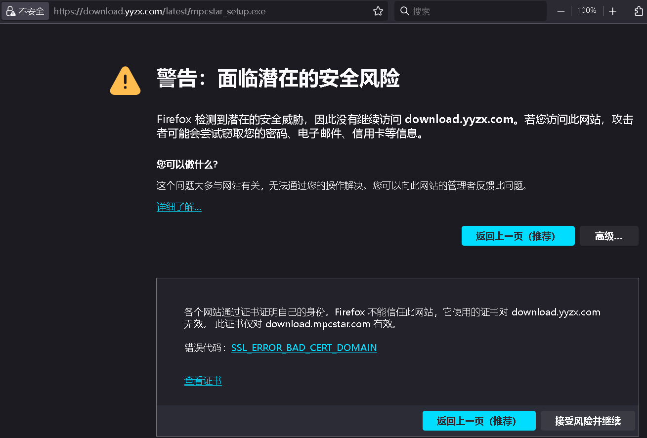
Task: Click the 您可以做什么? subheading
Action: click(187, 164)
